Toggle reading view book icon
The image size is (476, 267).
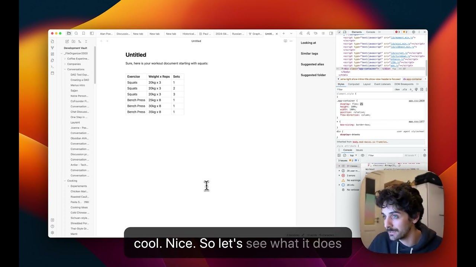[285, 41]
